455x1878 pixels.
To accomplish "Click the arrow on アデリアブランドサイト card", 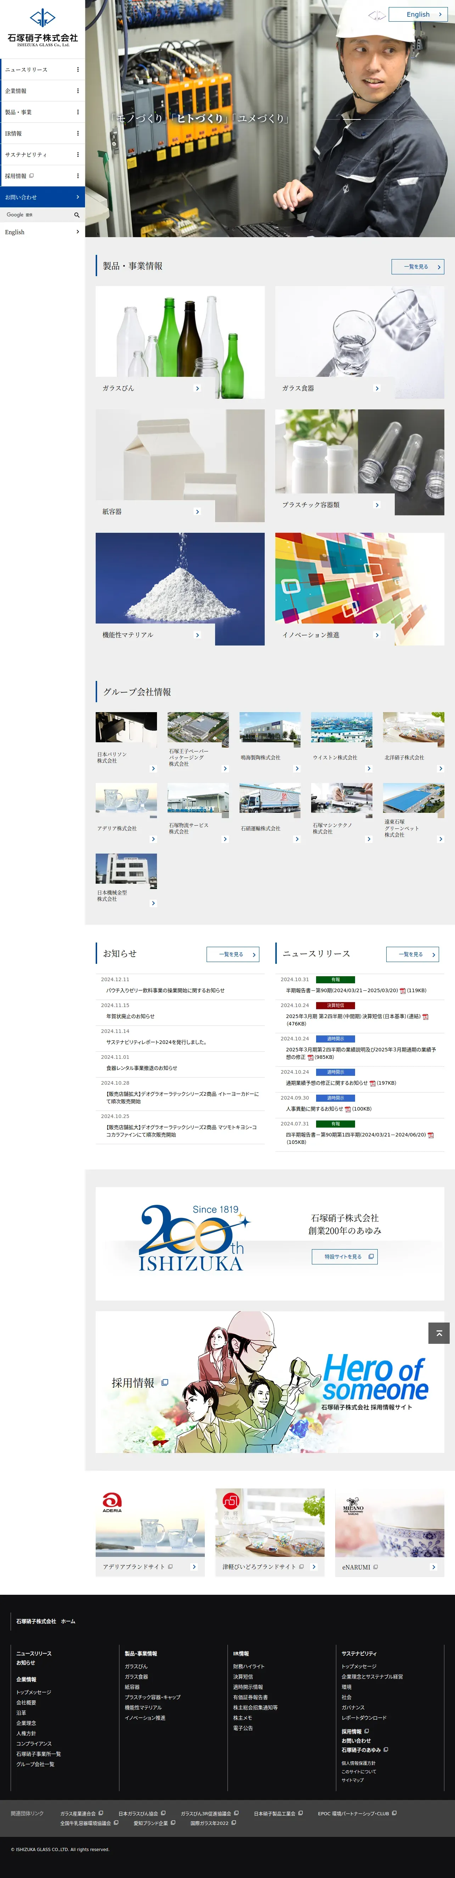I will coord(194,1567).
